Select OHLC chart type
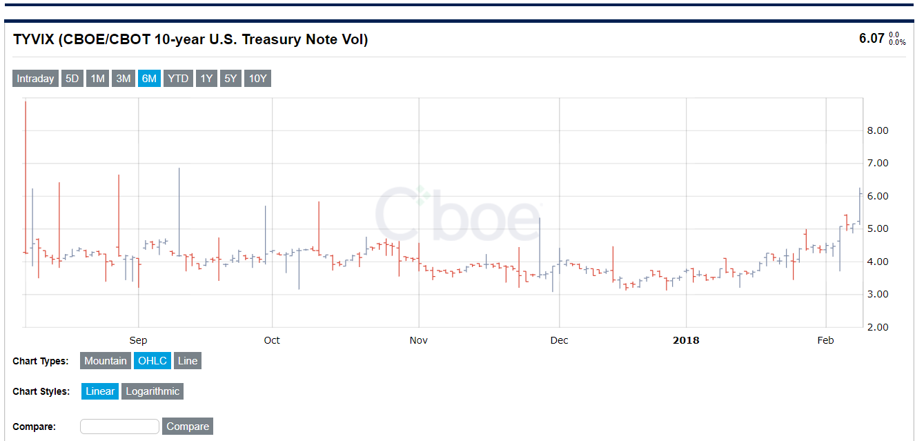 (152, 361)
